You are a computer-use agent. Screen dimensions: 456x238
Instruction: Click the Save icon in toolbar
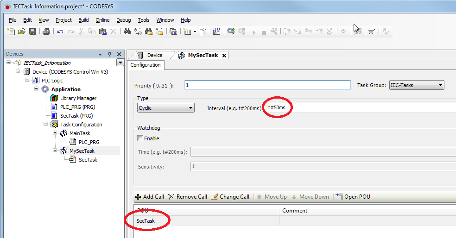click(x=32, y=31)
